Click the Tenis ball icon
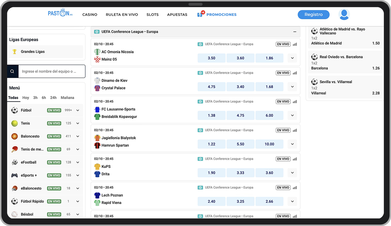The height and width of the screenshot is (226, 391). coord(14,123)
